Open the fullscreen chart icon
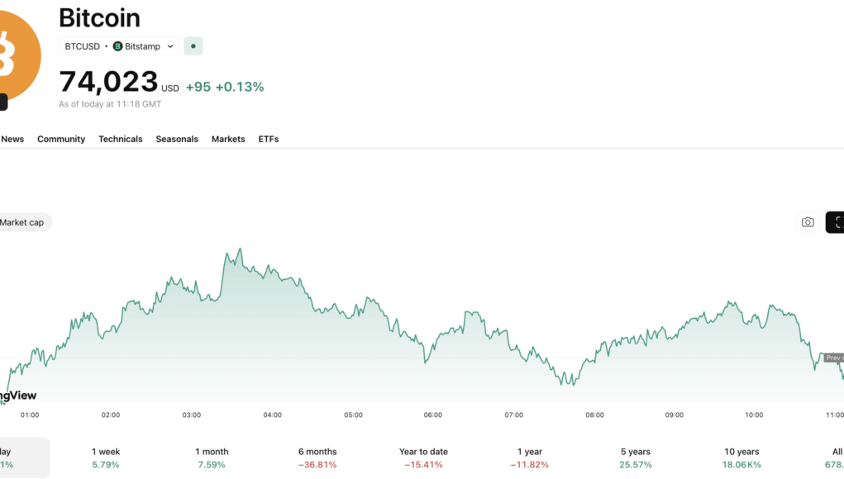Screen dimensions: 844x479 [836, 222]
